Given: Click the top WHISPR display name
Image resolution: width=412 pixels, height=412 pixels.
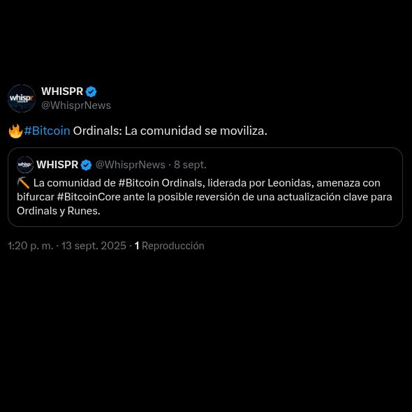Looking at the screenshot, I should (x=62, y=91).
